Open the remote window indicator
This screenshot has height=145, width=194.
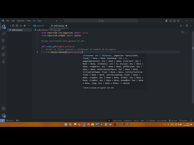(2, 121)
